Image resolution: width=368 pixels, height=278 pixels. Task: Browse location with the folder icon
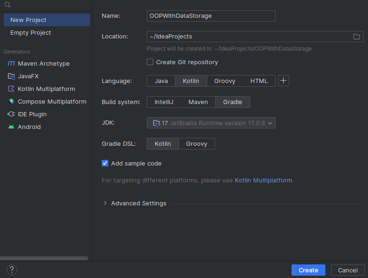click(x=356, y=37)
